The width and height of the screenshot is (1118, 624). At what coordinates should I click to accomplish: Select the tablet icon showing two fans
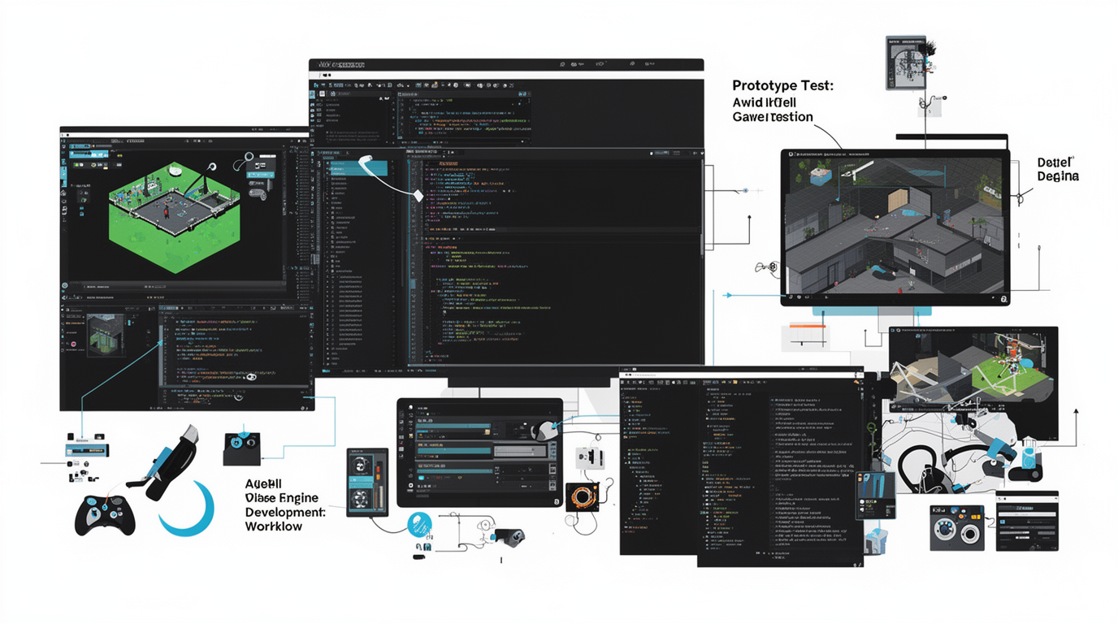point(367,482)
